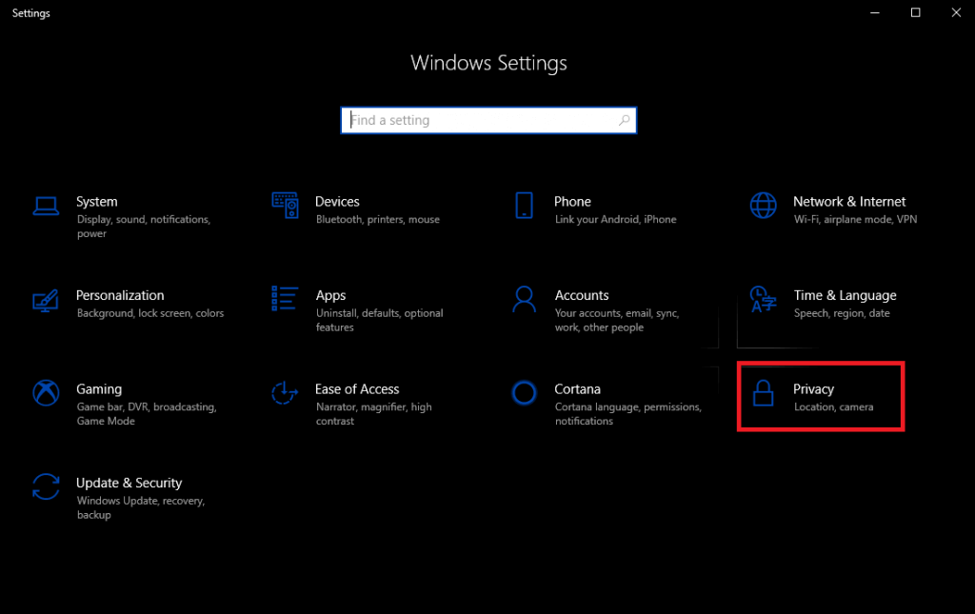The height and width of the screenshot is (614, 975).
Task: Click the Gaming Xbox icon
Action: [46, 393]
